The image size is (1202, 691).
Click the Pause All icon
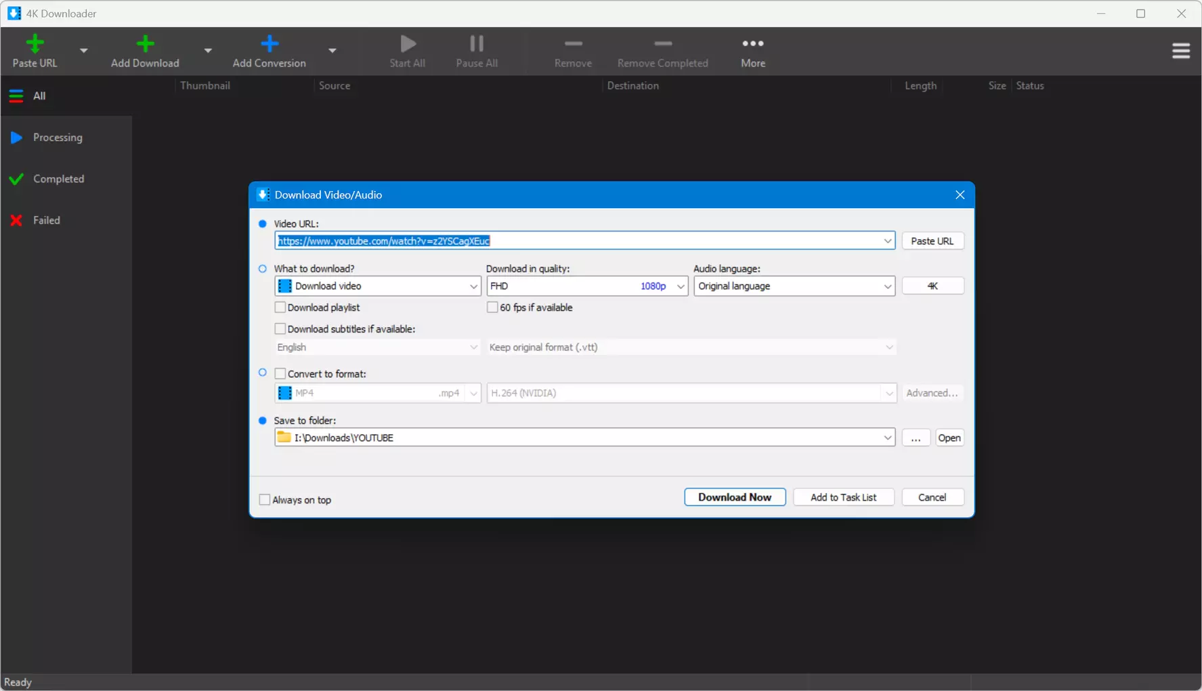point(477,44)
